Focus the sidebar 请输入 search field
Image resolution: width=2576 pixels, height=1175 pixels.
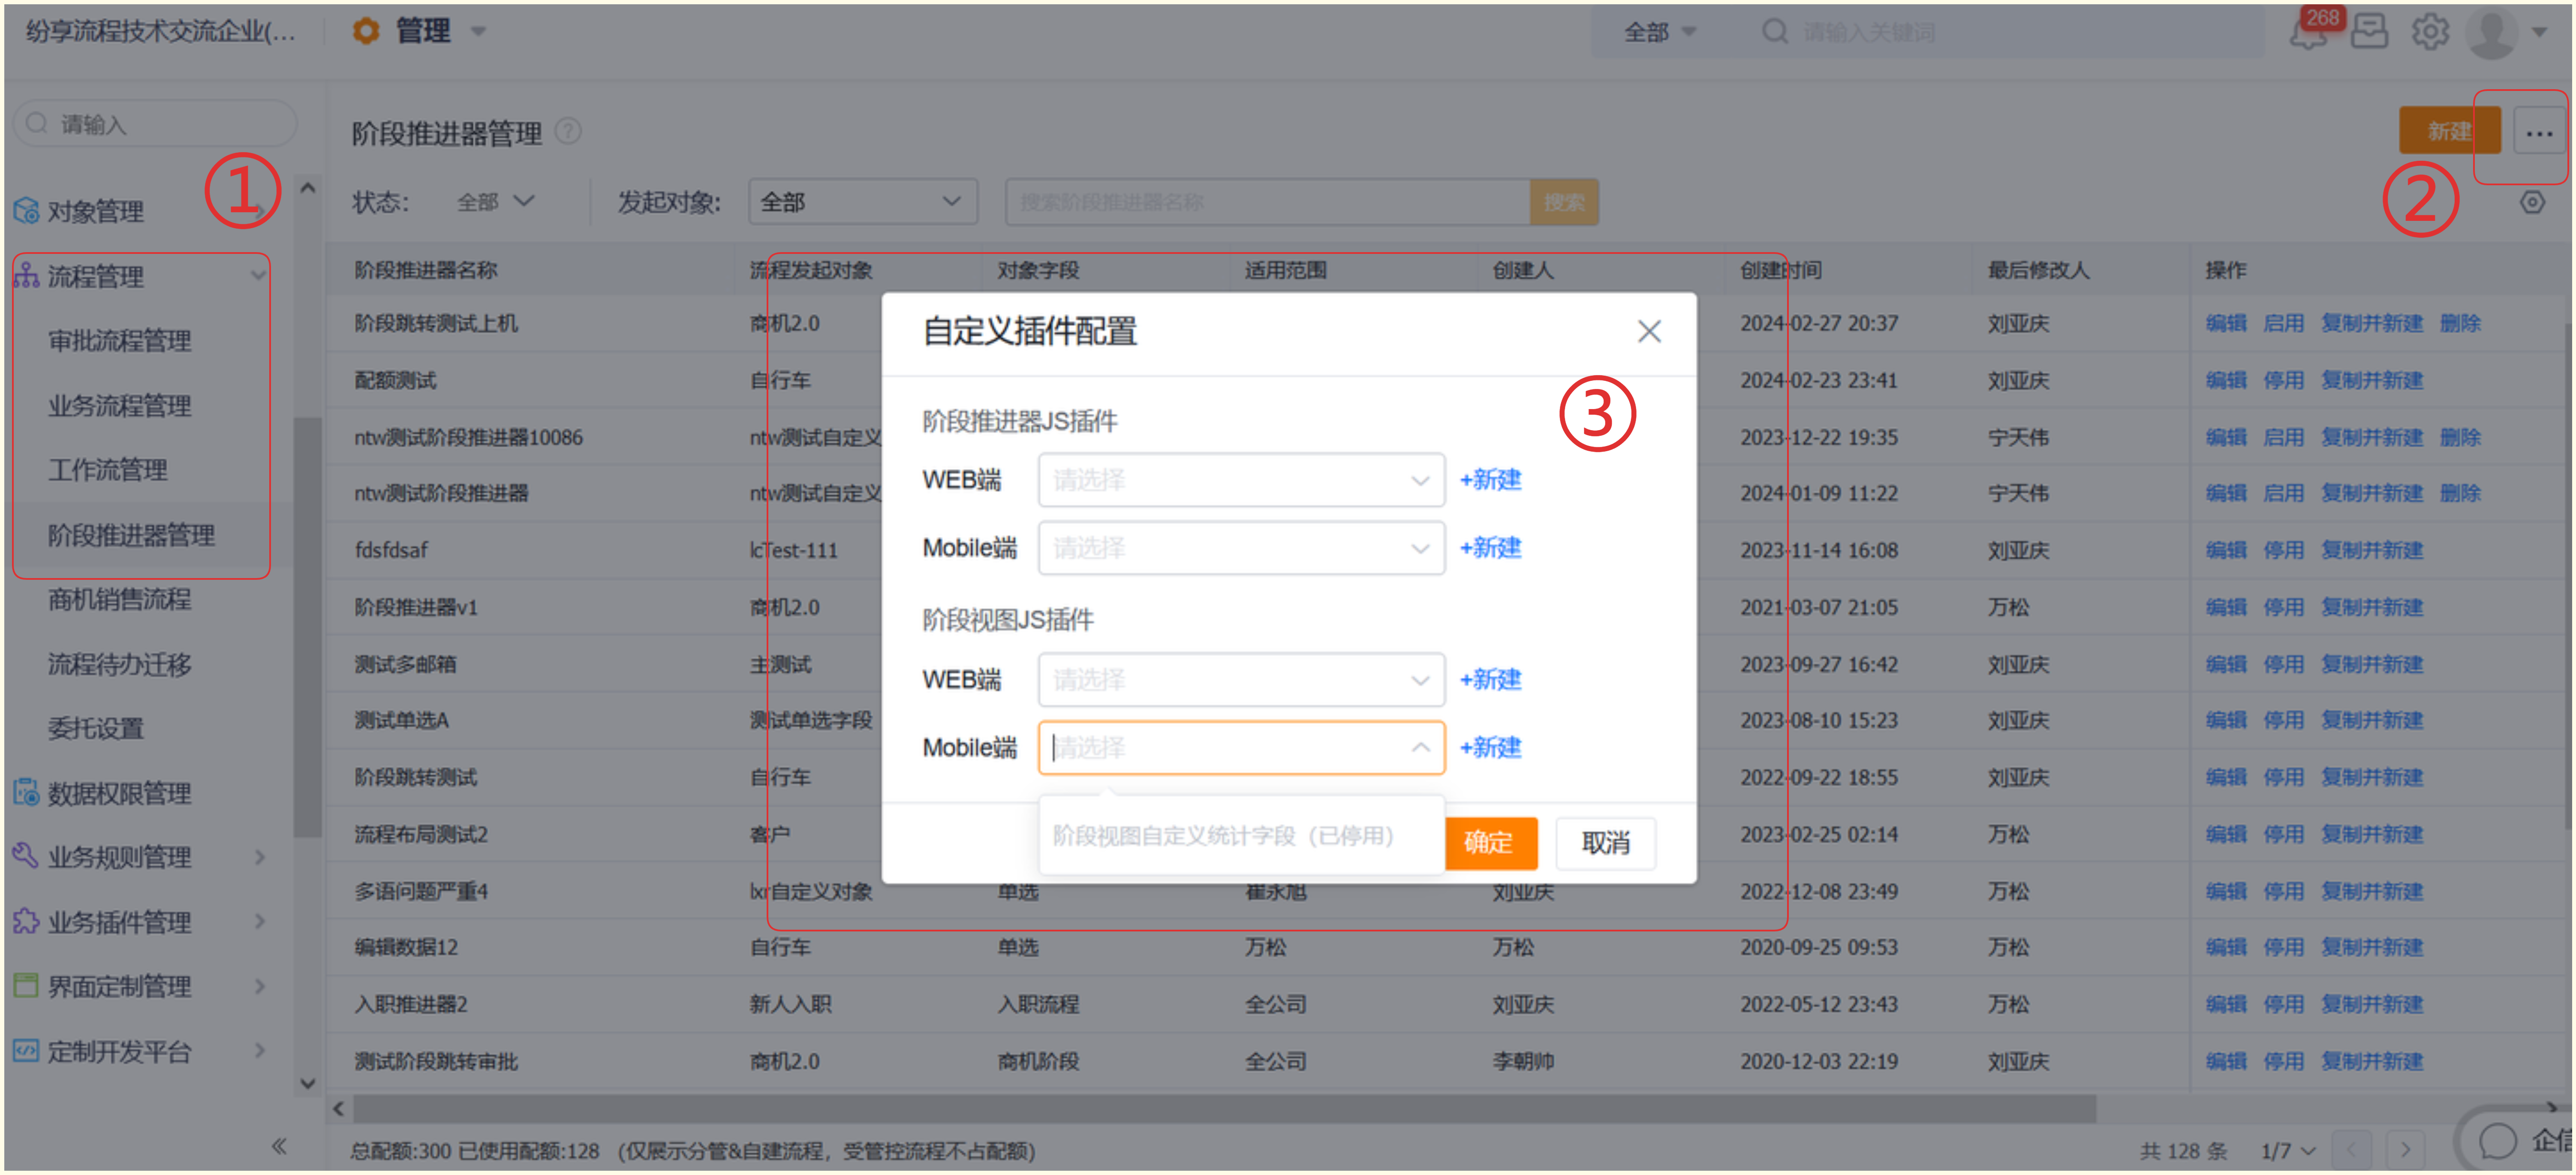(155, 124)
